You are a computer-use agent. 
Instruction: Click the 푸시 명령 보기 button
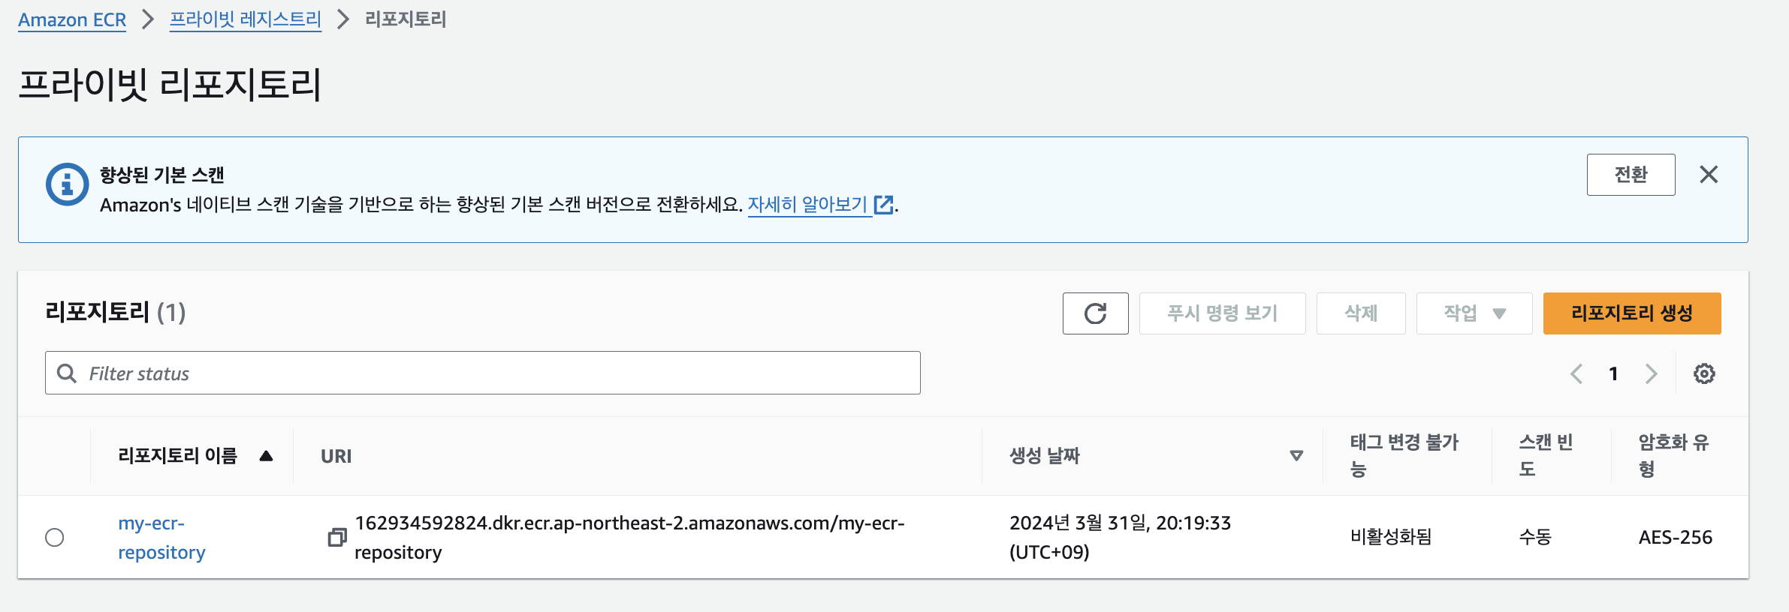[1222, 313]
